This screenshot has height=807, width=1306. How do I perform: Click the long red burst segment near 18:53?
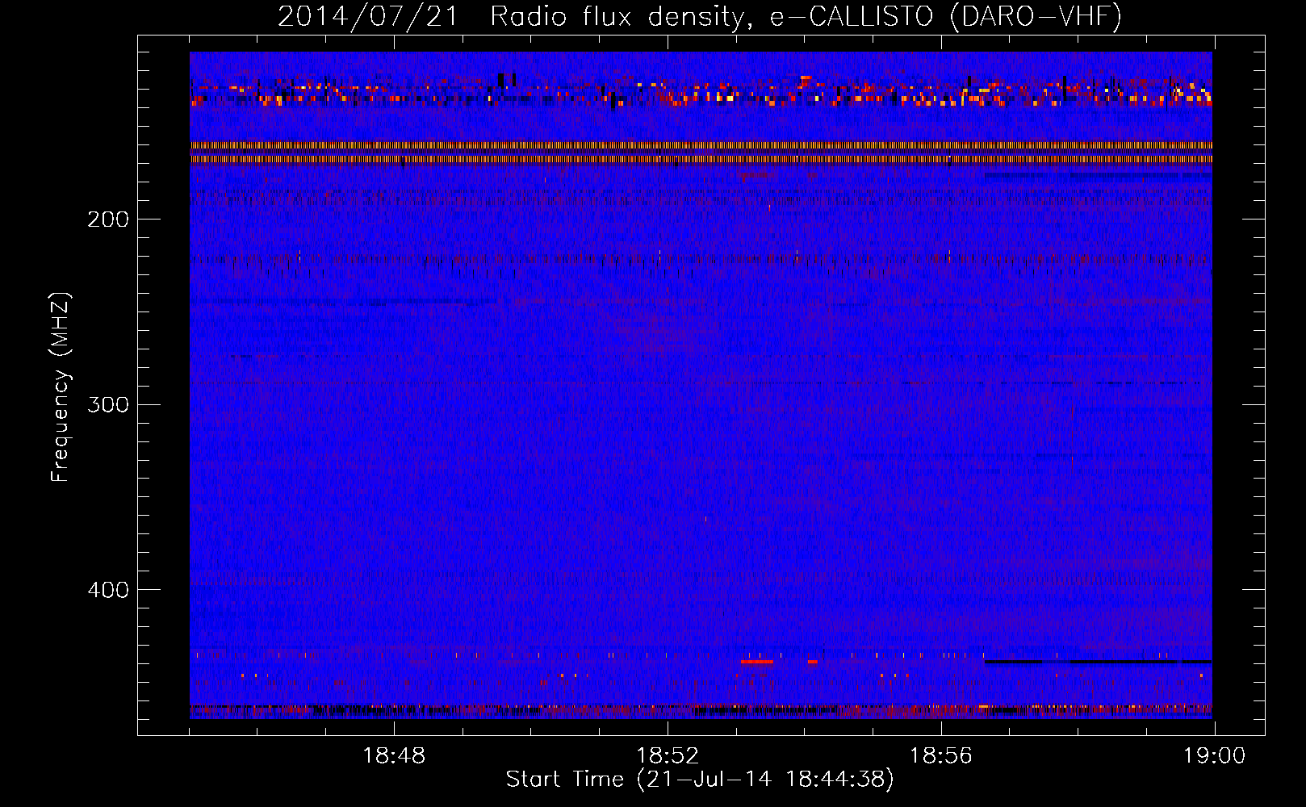point(756,662)
